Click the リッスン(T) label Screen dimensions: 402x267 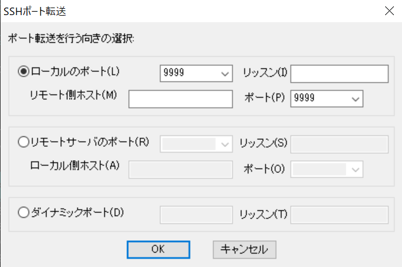point(263,214)
